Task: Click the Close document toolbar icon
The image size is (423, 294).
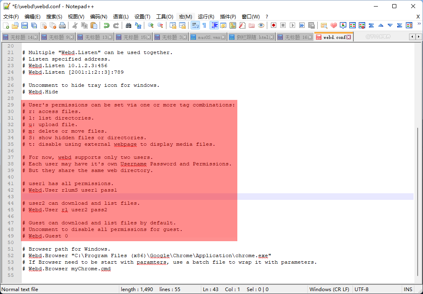Action: pos(43,26)
